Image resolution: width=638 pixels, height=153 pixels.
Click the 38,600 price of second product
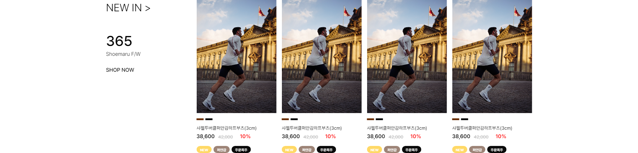click(x=291, y=136)
